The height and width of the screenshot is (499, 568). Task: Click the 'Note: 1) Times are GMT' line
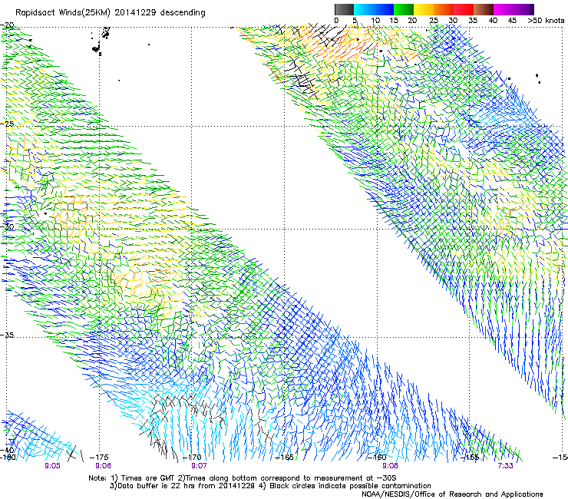point(243,478)
